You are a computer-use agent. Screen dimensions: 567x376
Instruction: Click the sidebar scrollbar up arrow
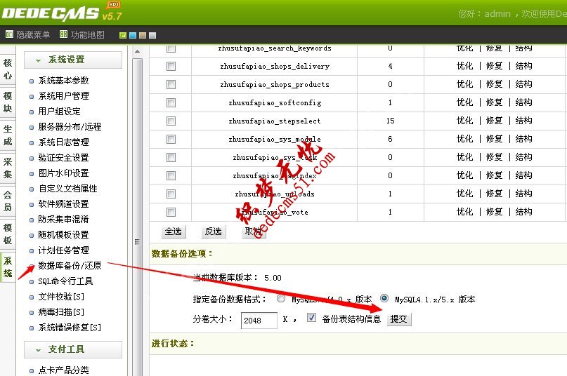click(x=137, y=52)
